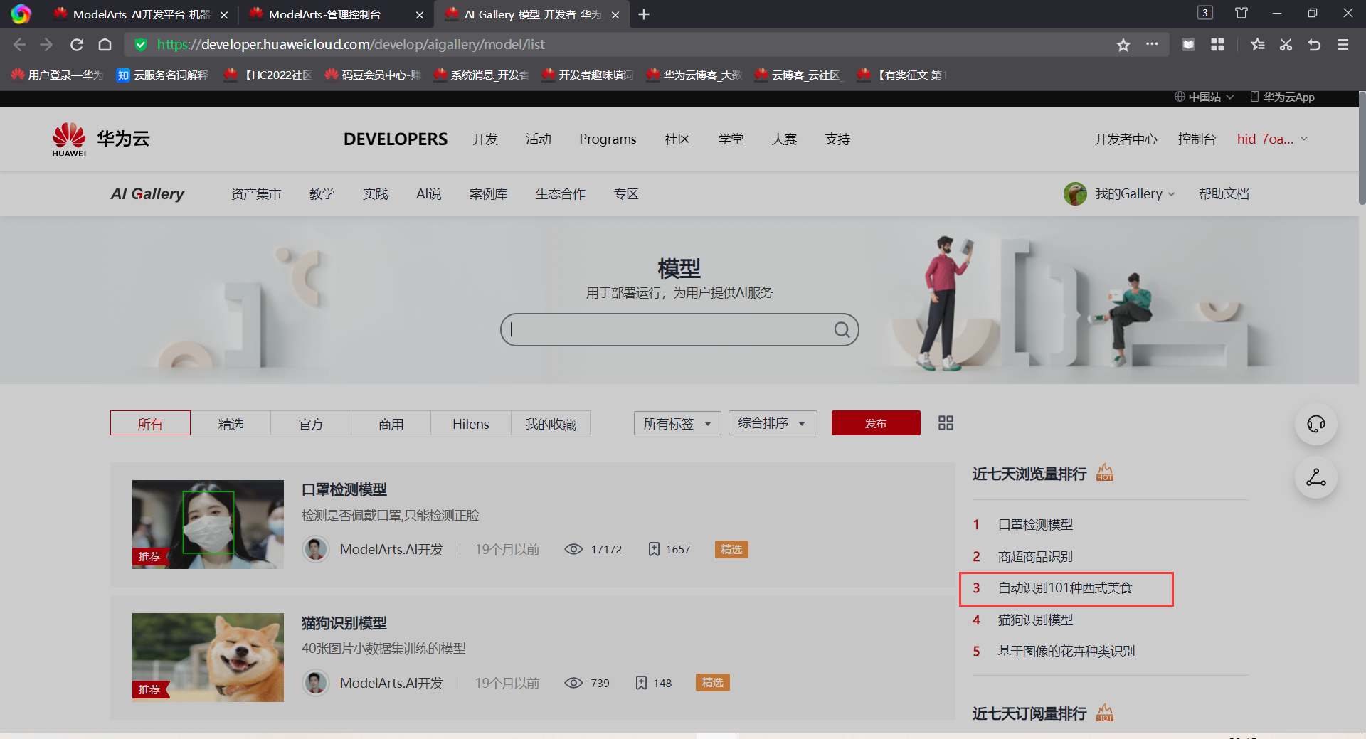Click the view count eye icon showing 17172
1366x739 pixels.
573,549
